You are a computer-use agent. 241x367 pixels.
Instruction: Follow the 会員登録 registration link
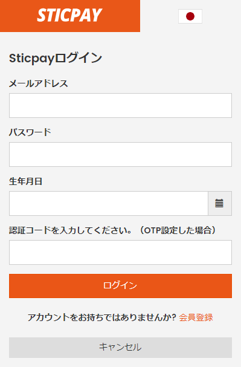pyautogui.click(x=196, y=317)
